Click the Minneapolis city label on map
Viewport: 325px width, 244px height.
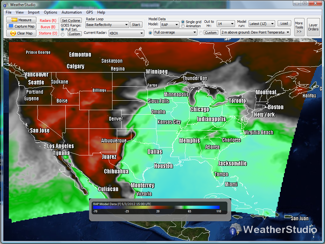(x=176, y=95)
